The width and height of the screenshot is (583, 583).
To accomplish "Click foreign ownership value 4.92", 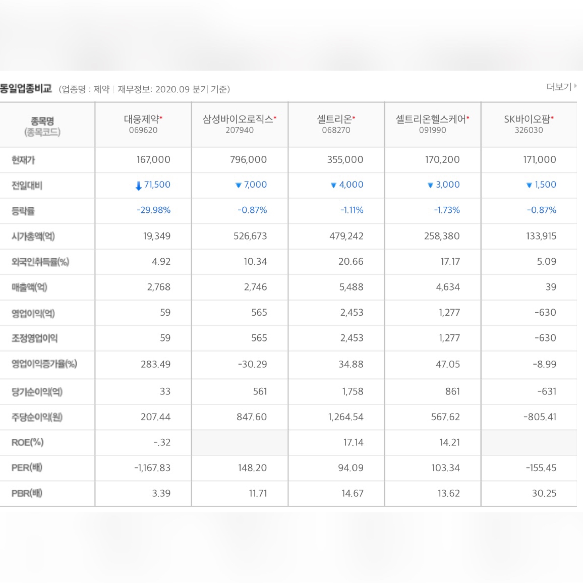I will pyautogui.click(x=161, y=261).
